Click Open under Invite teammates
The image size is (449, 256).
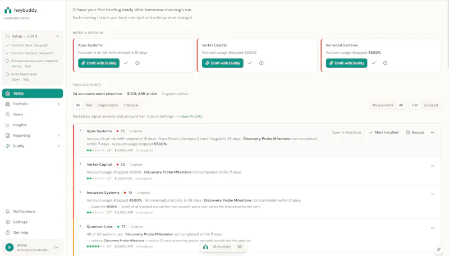tap(16, 80)
